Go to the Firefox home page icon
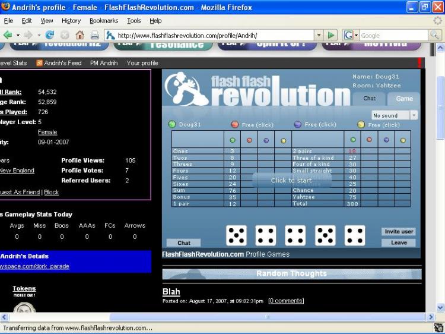Image resolution: width=445 pixels, height=334 pixels. [80, 35]
